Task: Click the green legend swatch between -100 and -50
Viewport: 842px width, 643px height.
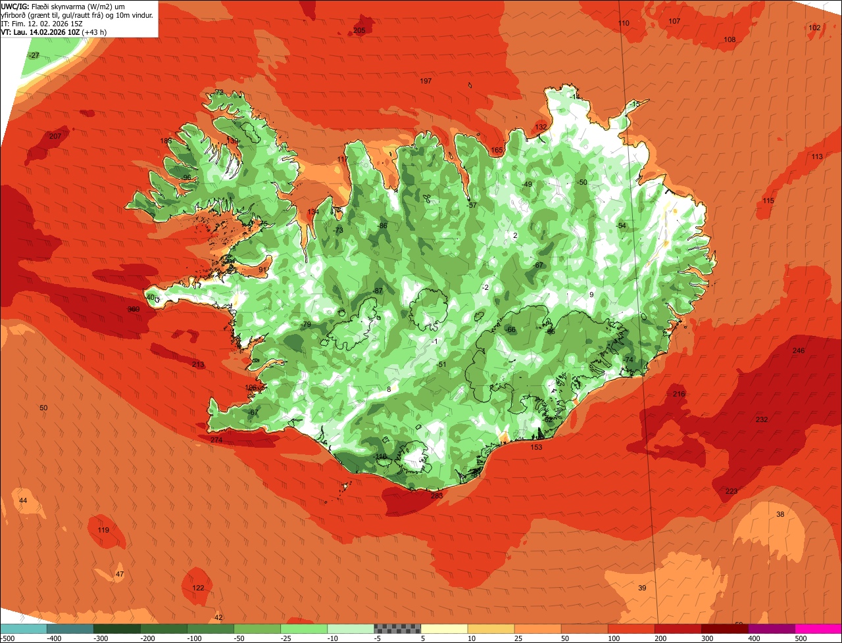Action: [x=210, y=629]
